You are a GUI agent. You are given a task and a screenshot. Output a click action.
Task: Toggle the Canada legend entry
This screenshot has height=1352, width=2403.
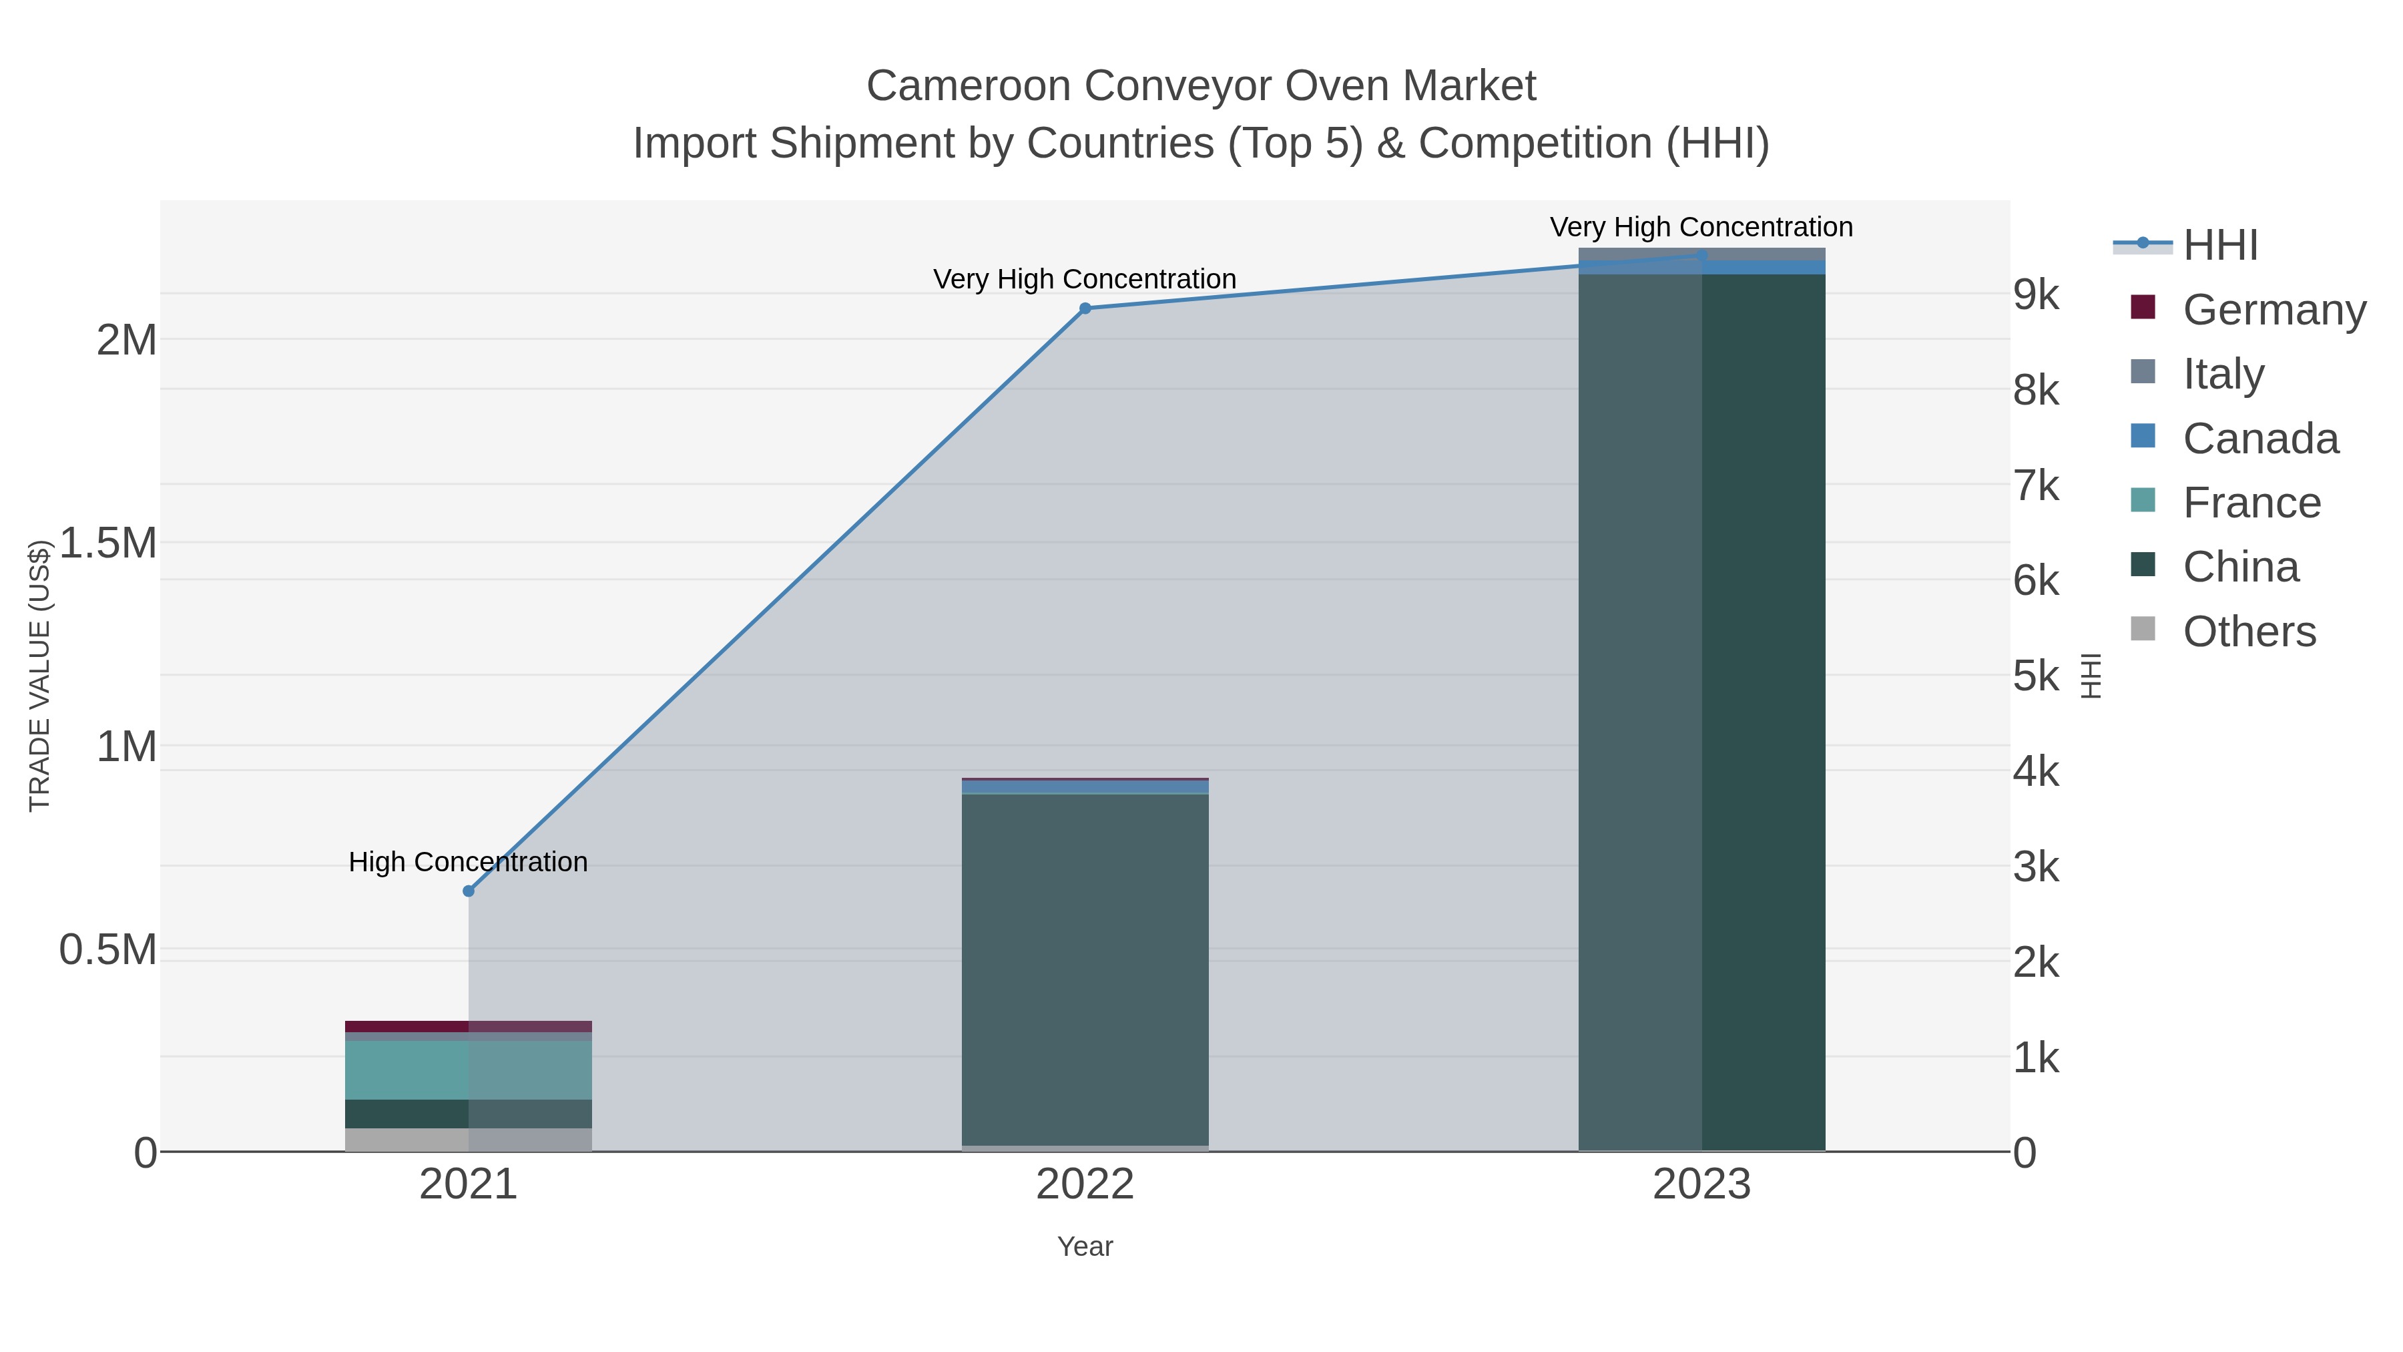pos(2234,437)
